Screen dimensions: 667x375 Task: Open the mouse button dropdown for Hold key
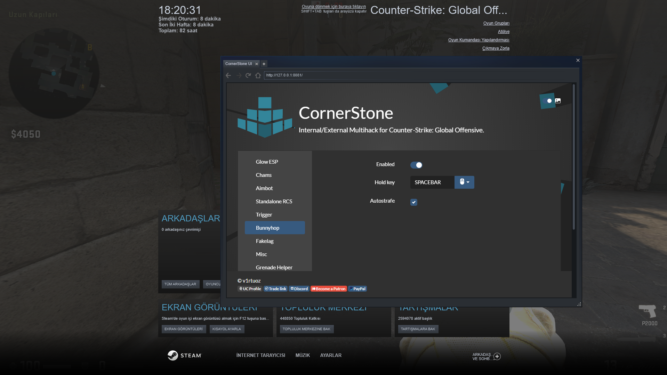464,182
